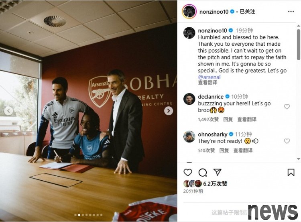Viewport: 301px width, 222px height.
Task: Go to previous photo with left arrow
Action: coord(8,111)
